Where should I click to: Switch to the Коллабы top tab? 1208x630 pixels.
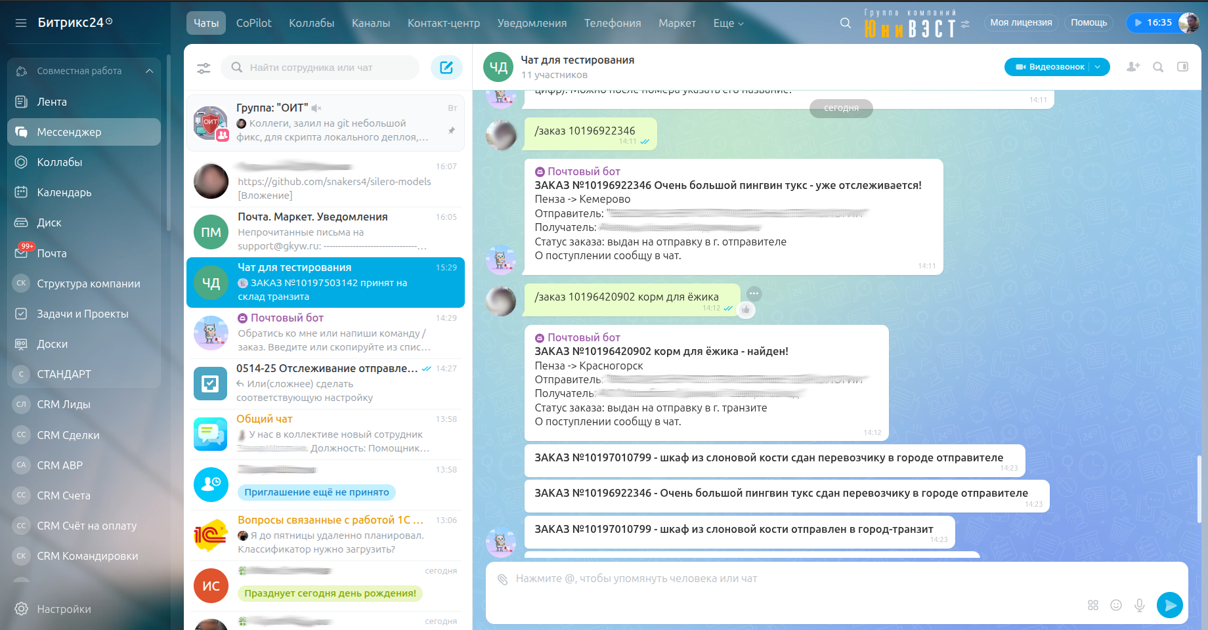312,23
